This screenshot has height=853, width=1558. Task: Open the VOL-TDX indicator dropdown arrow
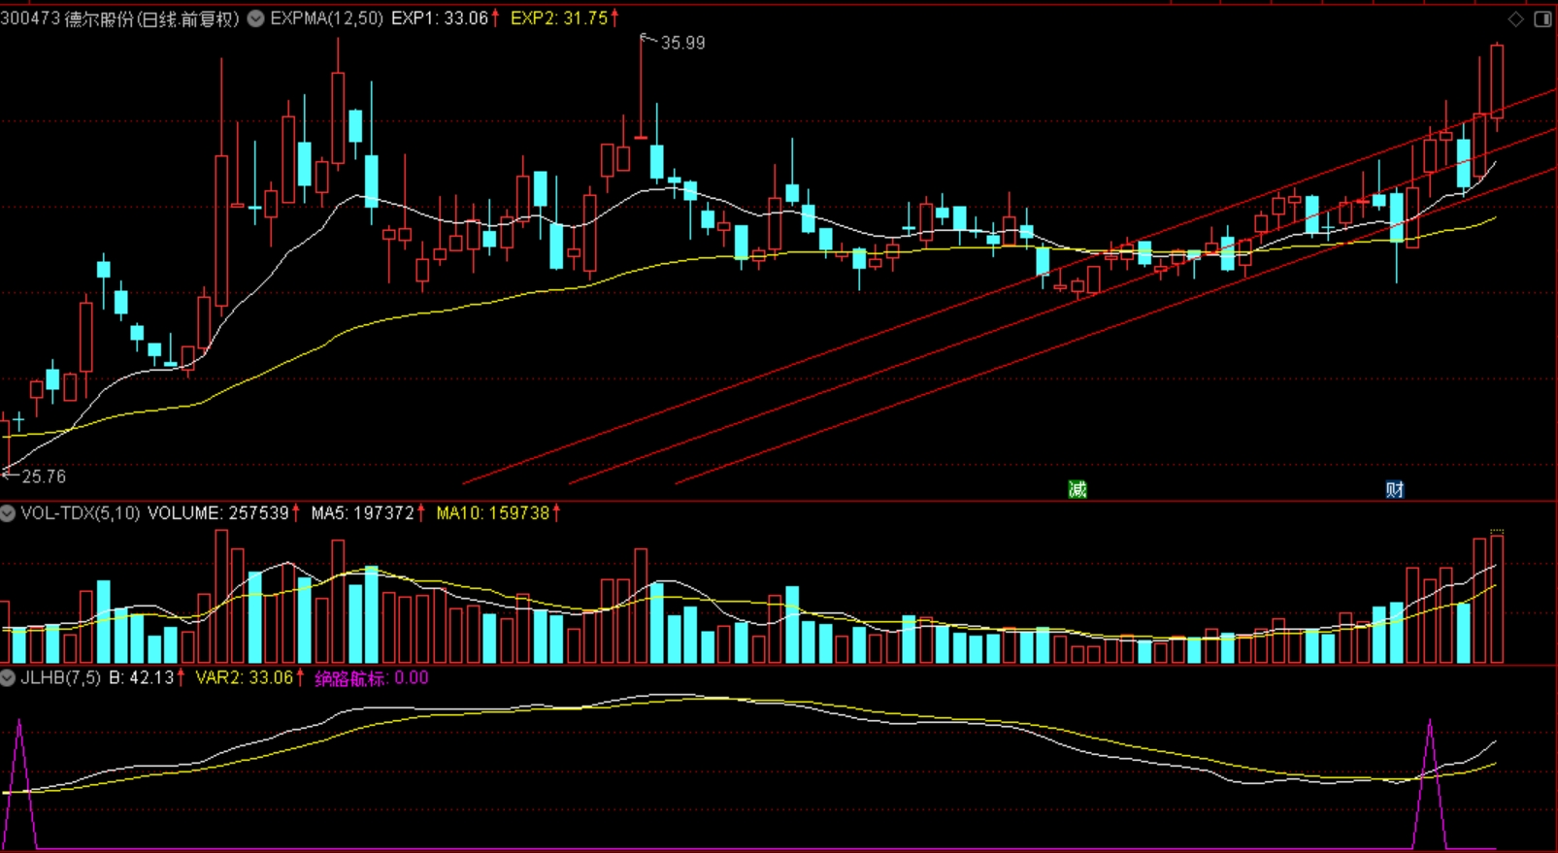pyautogui.click(x=8, y=512)
